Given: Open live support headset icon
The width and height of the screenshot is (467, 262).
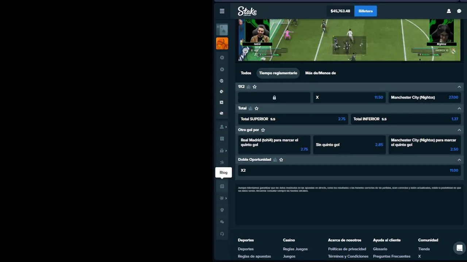Looking at the screenshot, I should click(x=222, y=234).
